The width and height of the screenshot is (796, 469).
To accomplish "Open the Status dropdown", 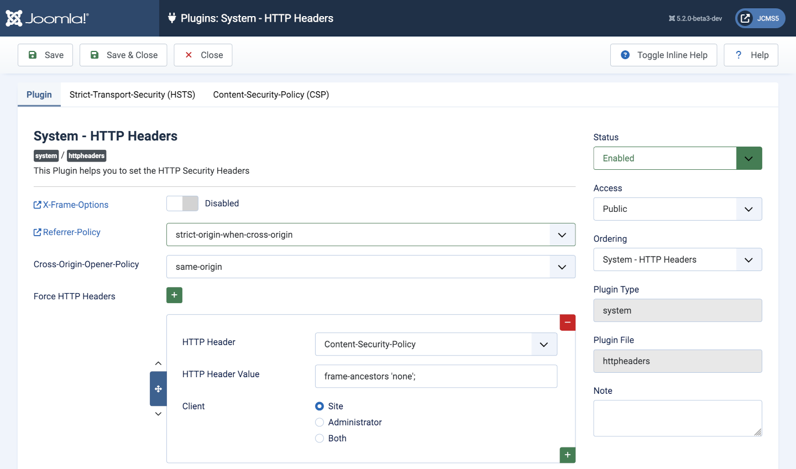I will click(x=678, y=158).
